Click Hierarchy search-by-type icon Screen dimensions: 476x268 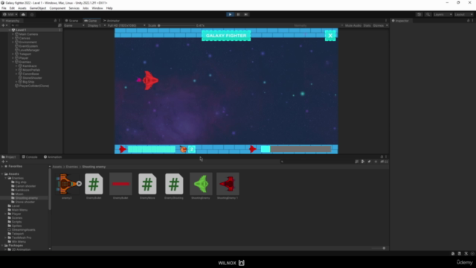[59, 25]
